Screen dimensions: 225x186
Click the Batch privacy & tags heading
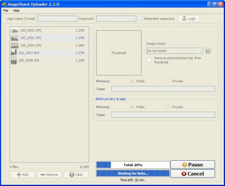pos(111,99)
